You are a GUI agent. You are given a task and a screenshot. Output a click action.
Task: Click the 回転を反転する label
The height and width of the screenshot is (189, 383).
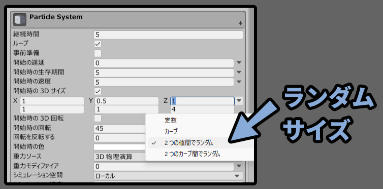coord(34,137)
